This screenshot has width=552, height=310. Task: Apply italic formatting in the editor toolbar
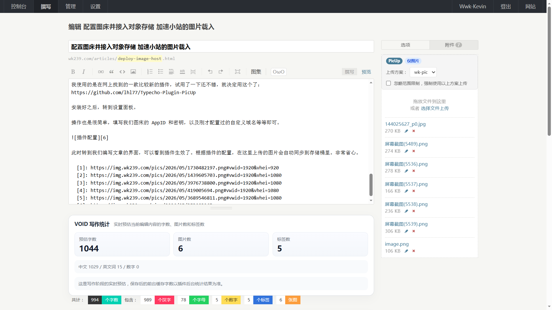coord(84,72)
